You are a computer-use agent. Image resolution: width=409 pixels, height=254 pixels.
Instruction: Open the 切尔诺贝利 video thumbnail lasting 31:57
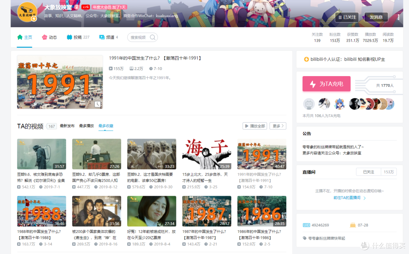click(x=42, y=154)
